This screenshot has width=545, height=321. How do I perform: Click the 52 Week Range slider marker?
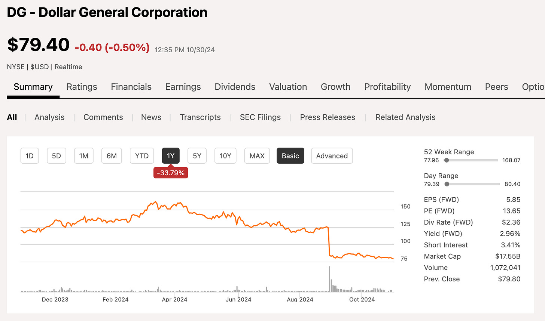[447, 160]
